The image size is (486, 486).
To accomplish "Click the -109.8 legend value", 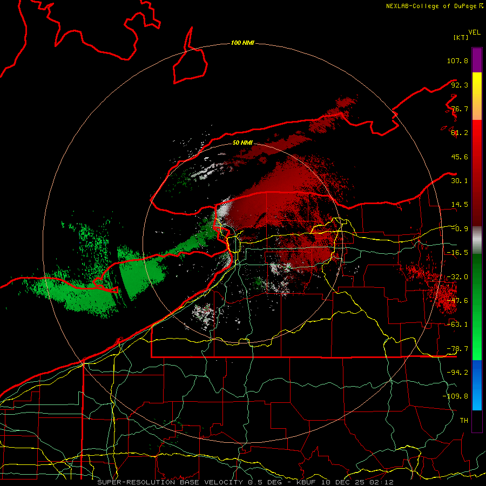I will (x=455, y=396).
